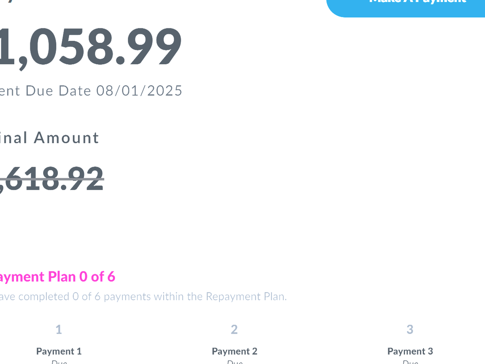Viewport: 485px width, 364px height.
Task: Click the Due text under Payment 1
Action: [59, 362]
